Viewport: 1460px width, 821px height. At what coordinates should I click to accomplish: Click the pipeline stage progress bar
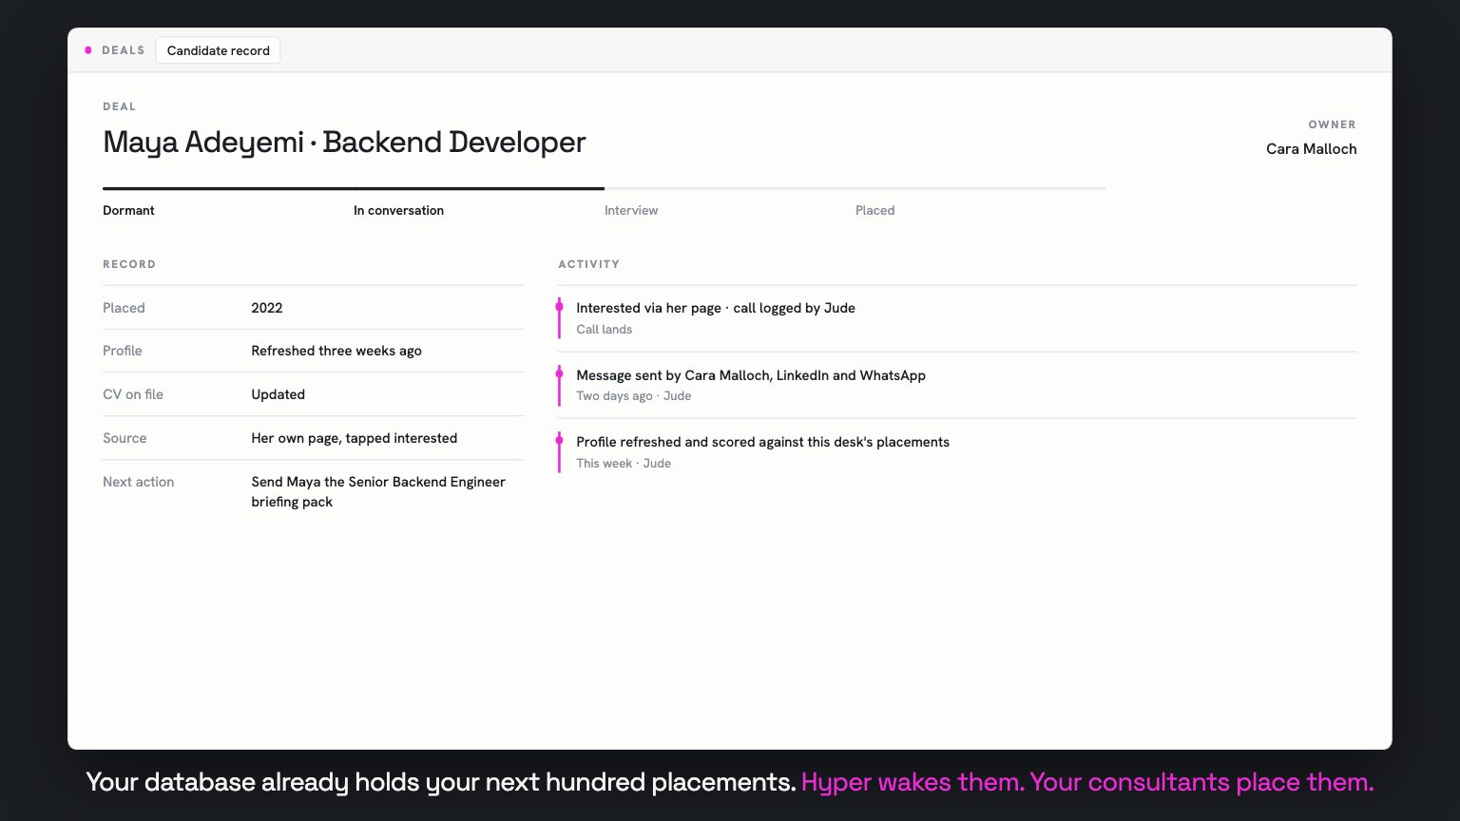(x=605, y=188)
